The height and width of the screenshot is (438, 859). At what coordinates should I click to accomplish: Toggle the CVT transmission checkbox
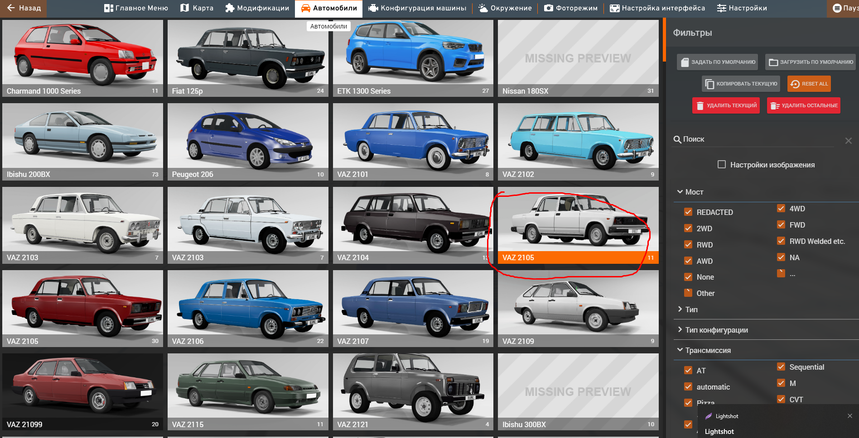(x=781, y=400)
